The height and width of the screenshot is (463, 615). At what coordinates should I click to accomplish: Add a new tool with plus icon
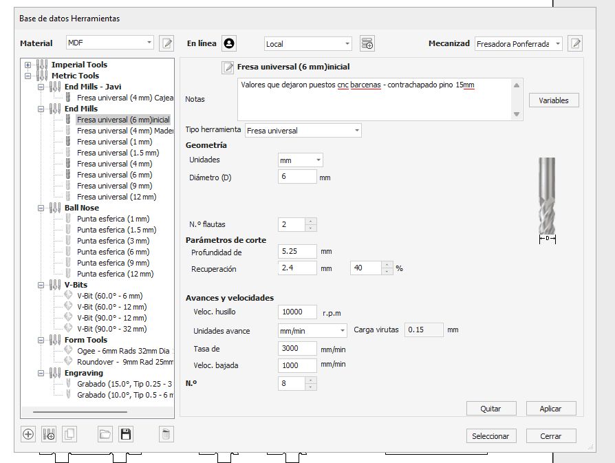[x=28, y=434]
